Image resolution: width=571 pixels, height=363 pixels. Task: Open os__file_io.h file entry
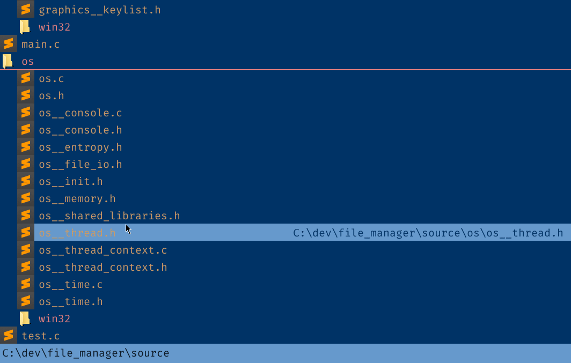80,165
